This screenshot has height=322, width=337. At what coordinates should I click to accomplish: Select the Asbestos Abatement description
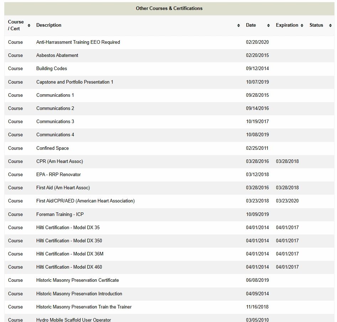[x=57, y=55]
